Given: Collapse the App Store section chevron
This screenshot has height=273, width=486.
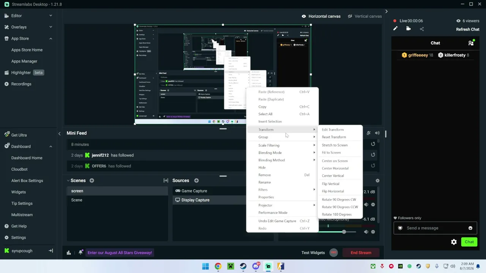Looking at the screenshot, I should point(51,38).
